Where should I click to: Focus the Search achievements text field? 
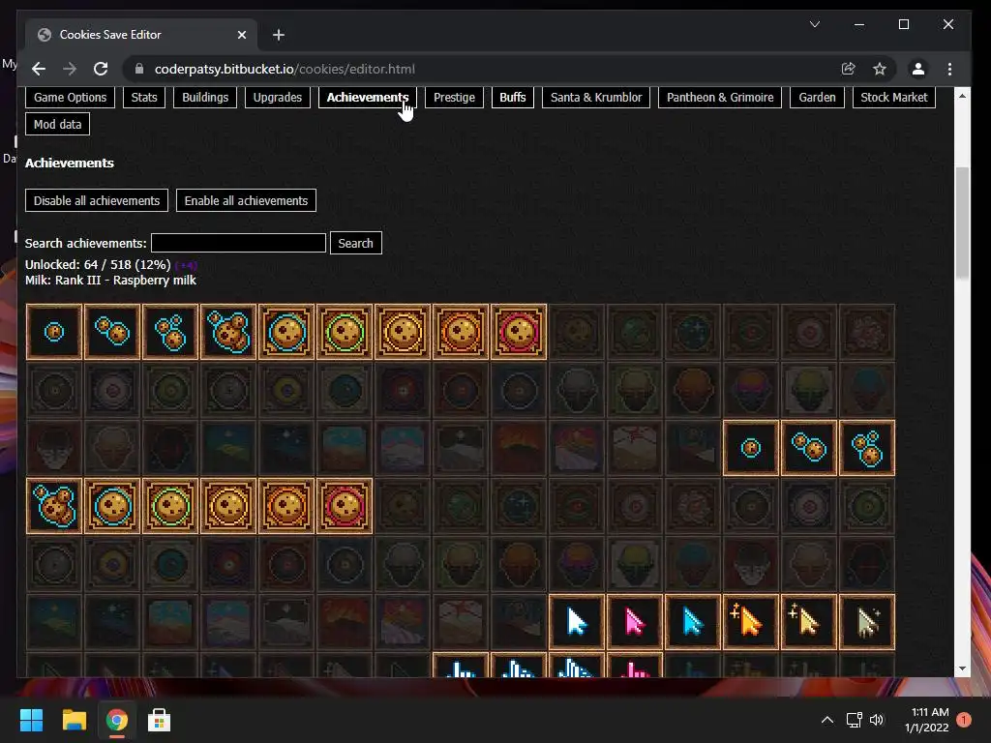click(x=238, y=243)
